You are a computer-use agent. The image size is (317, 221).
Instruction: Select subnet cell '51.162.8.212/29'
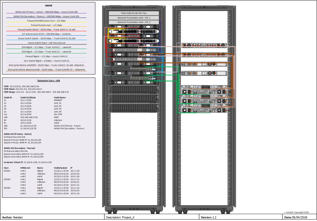point(28,126)
